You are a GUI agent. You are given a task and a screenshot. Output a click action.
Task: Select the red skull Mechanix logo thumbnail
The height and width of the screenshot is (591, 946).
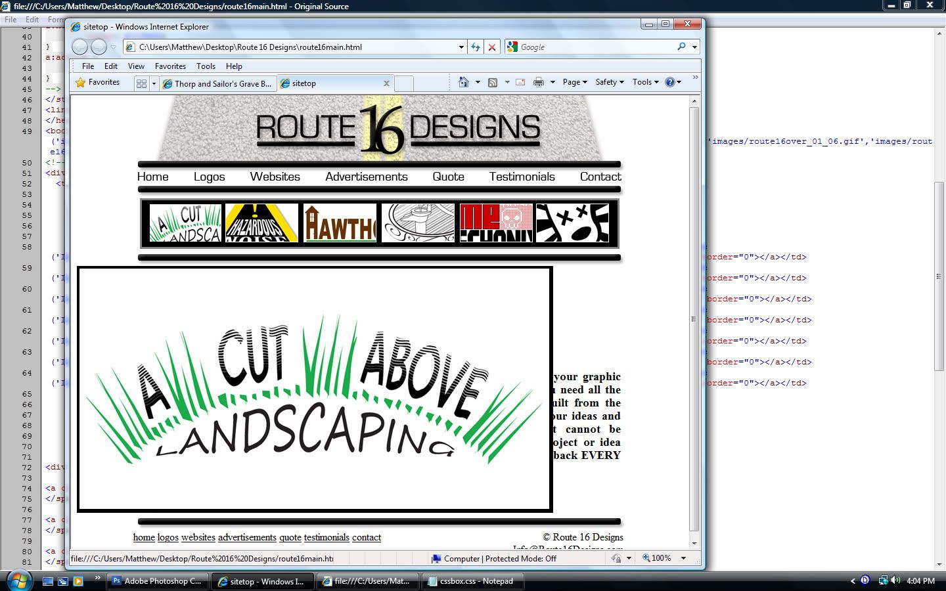(496, 223)
